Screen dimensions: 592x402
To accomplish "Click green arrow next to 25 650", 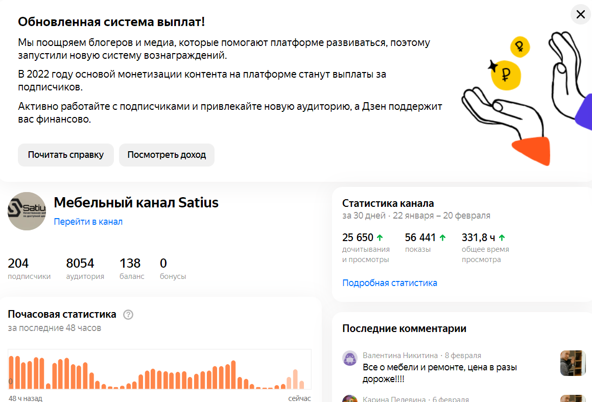I will [x=380, y=238].
